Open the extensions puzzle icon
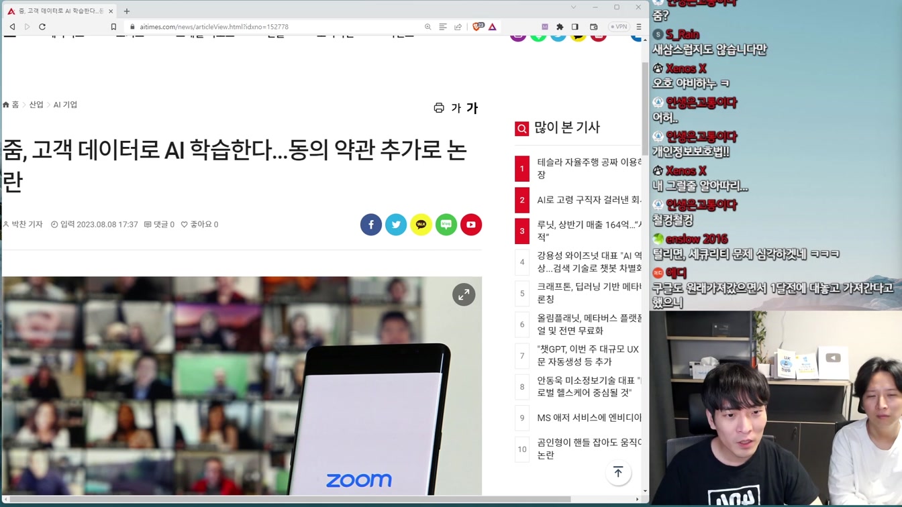 pos(560,27)
